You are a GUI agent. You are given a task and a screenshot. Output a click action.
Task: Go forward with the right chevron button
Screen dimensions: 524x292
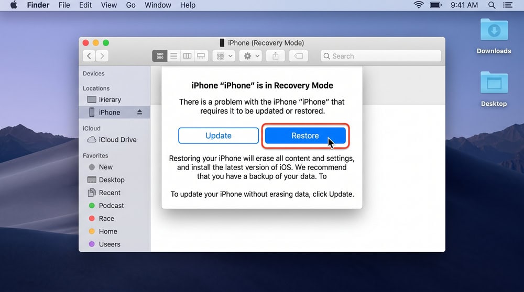(102, 56)
